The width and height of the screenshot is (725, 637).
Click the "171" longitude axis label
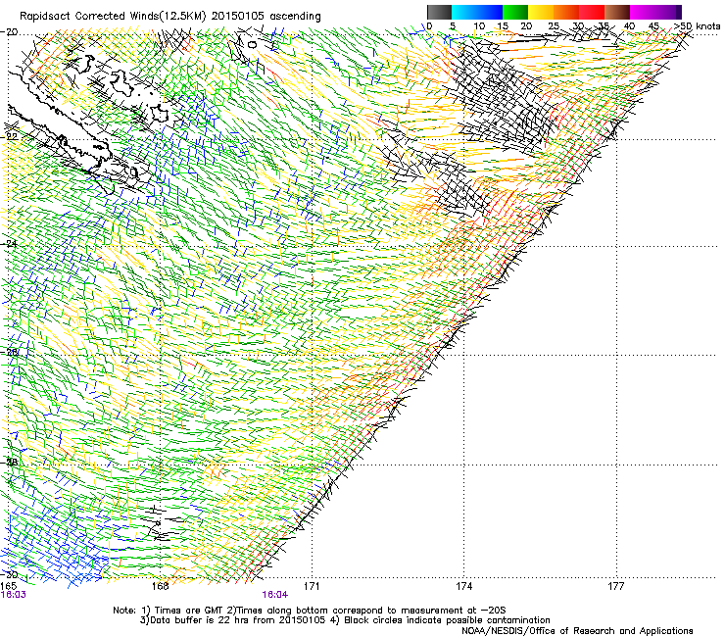(312, 586)
